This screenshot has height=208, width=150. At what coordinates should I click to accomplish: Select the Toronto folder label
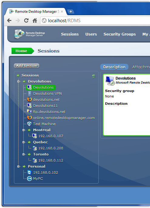click(41, 154)
